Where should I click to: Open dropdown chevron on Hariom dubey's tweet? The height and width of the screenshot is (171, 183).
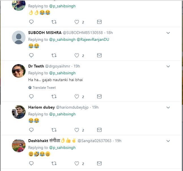[x=168, y=107]
